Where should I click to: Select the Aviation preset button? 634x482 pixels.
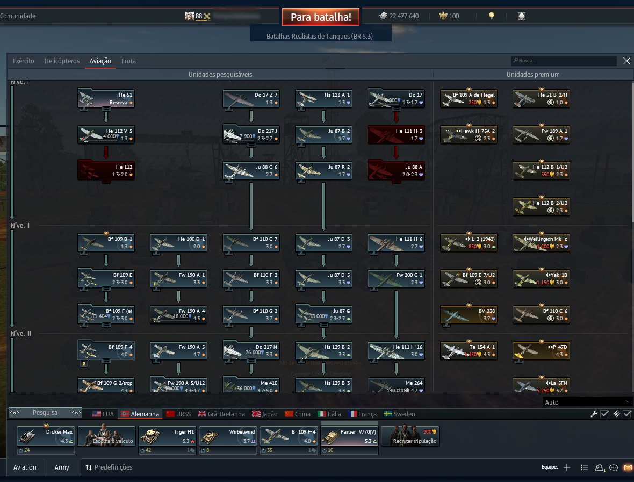25,467
